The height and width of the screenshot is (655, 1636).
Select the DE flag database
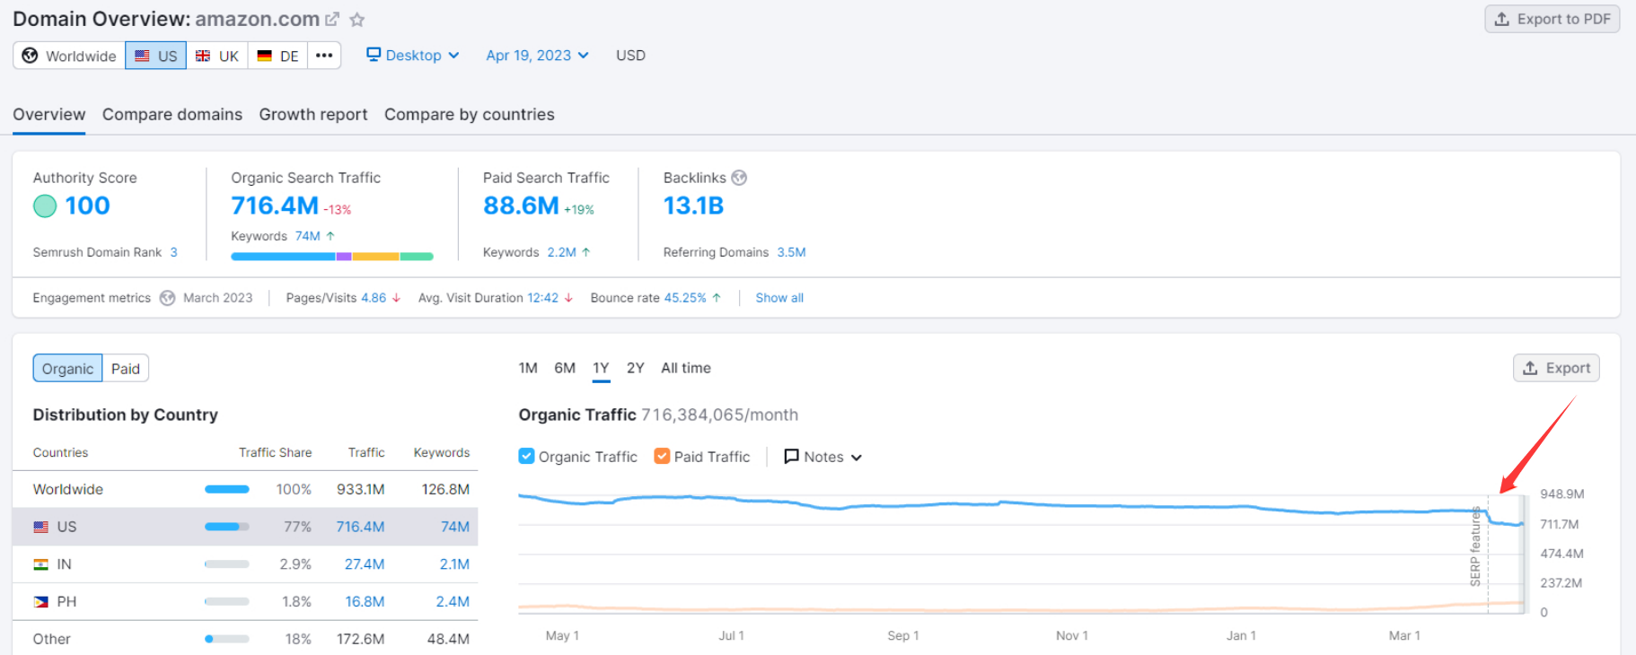click(x=264, y=56)
